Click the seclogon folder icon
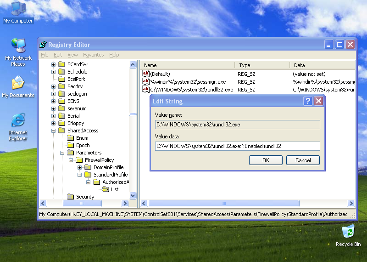 pyautogui.click(x=62, y=94)
